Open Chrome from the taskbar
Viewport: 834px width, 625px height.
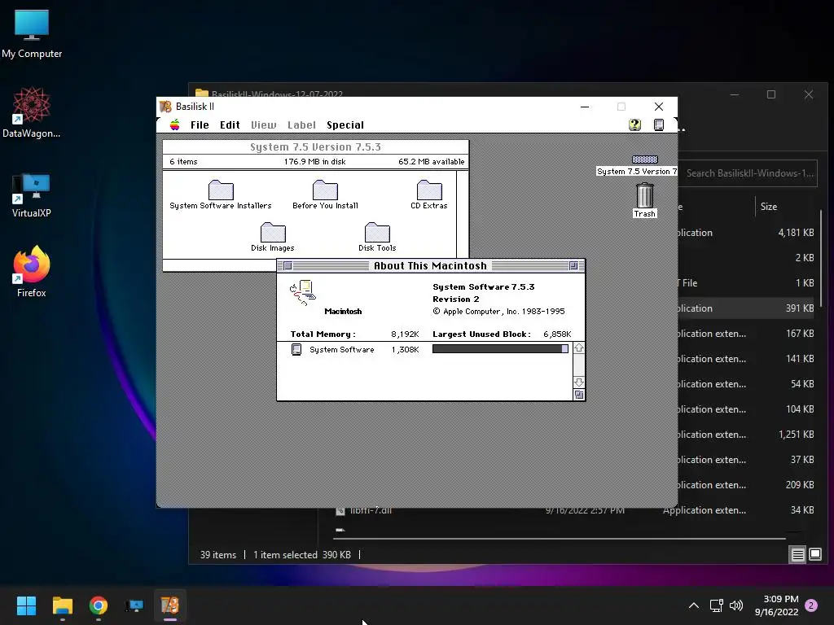99,605
